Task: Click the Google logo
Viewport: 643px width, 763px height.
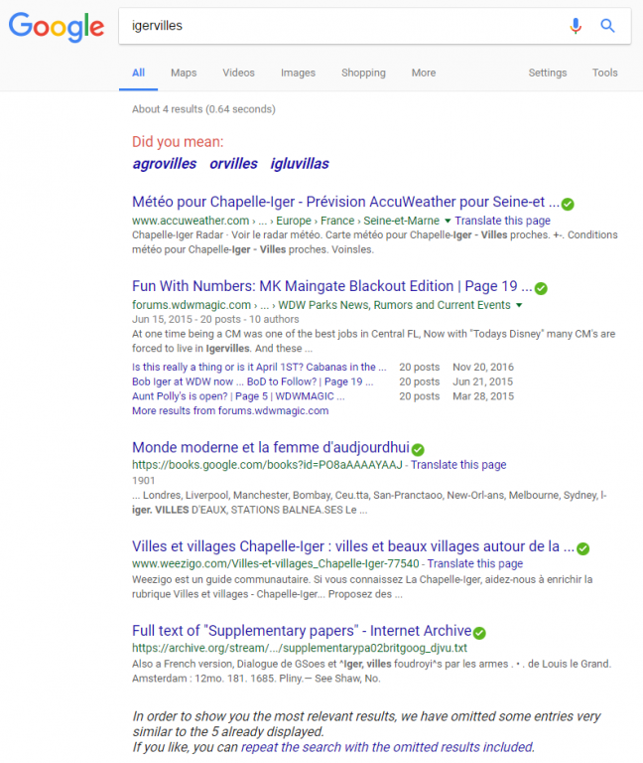Action: [57, 27]
